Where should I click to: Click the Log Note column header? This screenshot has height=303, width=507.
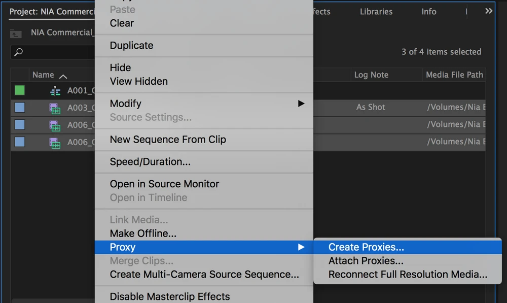(371, 75)
